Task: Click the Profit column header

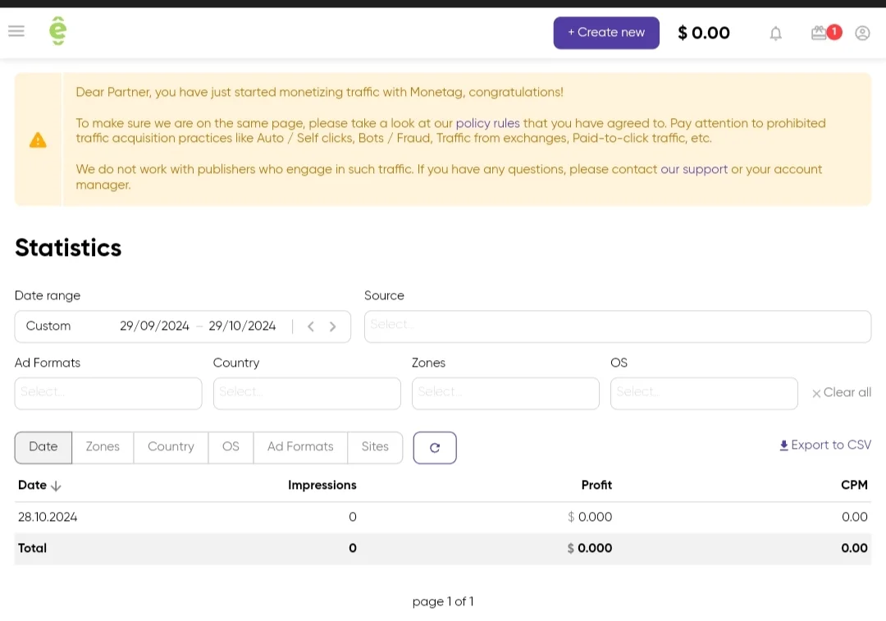Action: click(x=596, y=486)
